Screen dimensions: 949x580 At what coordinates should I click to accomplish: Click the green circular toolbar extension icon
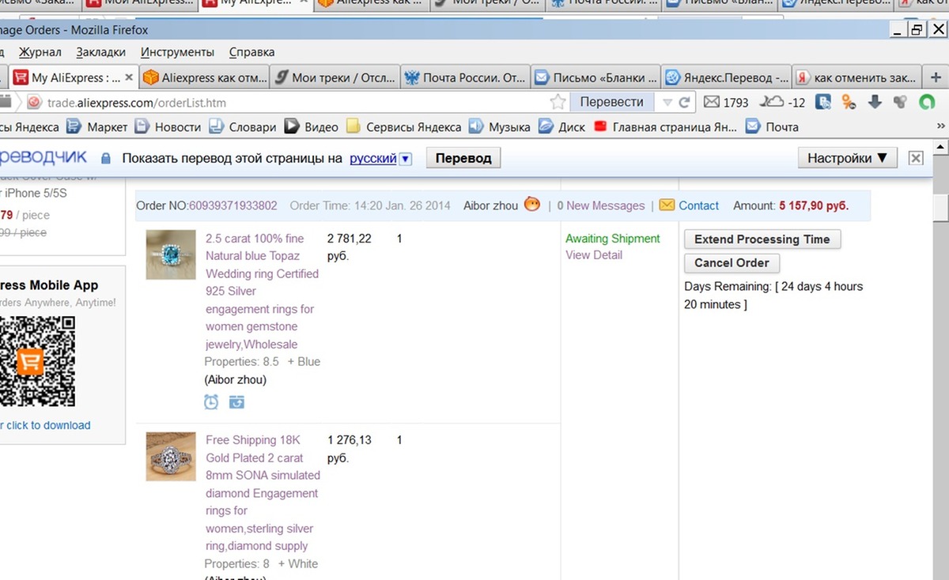(926, 102)
